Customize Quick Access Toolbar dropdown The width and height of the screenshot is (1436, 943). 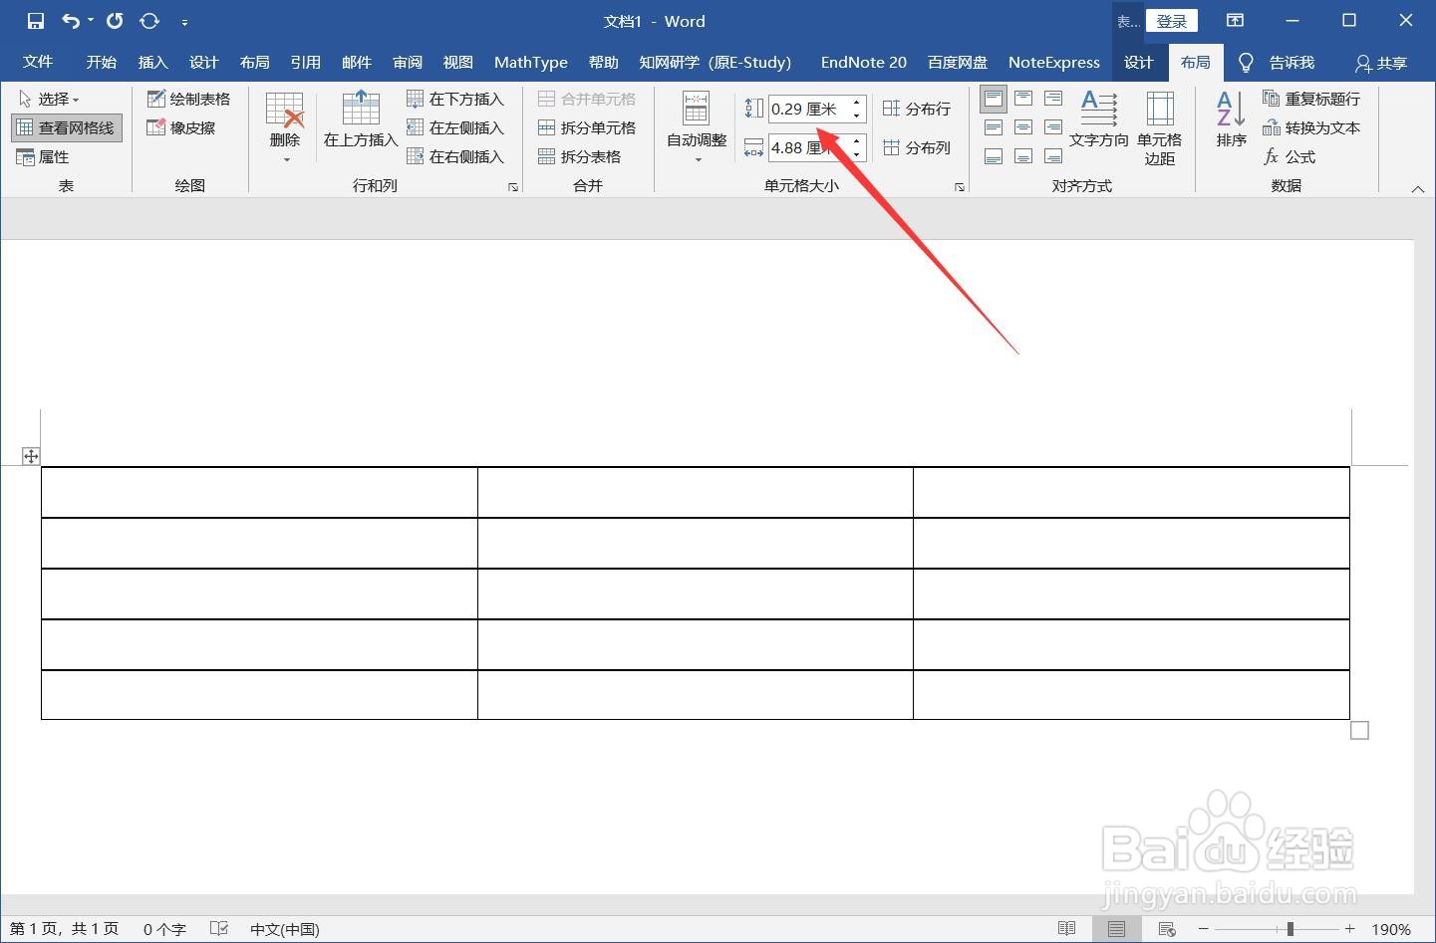184,22
